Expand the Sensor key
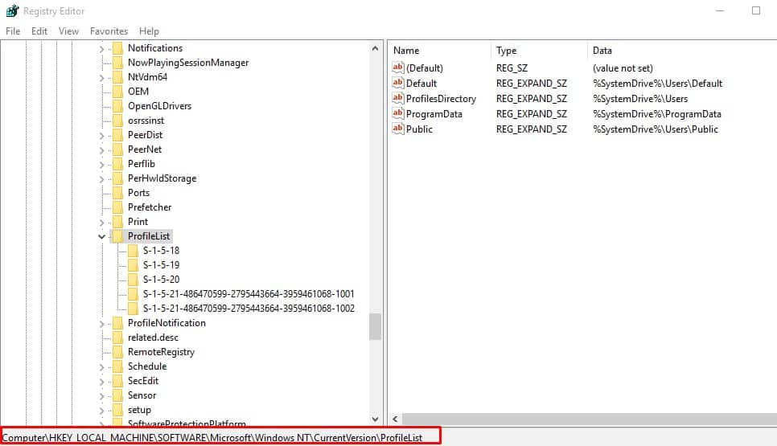 pyautogui.click(x=101, y=396)
